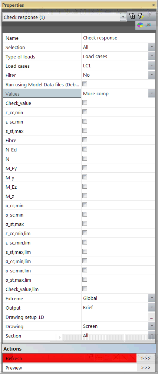Image resolution: width=158 pixels, height=374 pixels.
Task: Click the cloud with red X icon
Action: [x=149, y=25]
